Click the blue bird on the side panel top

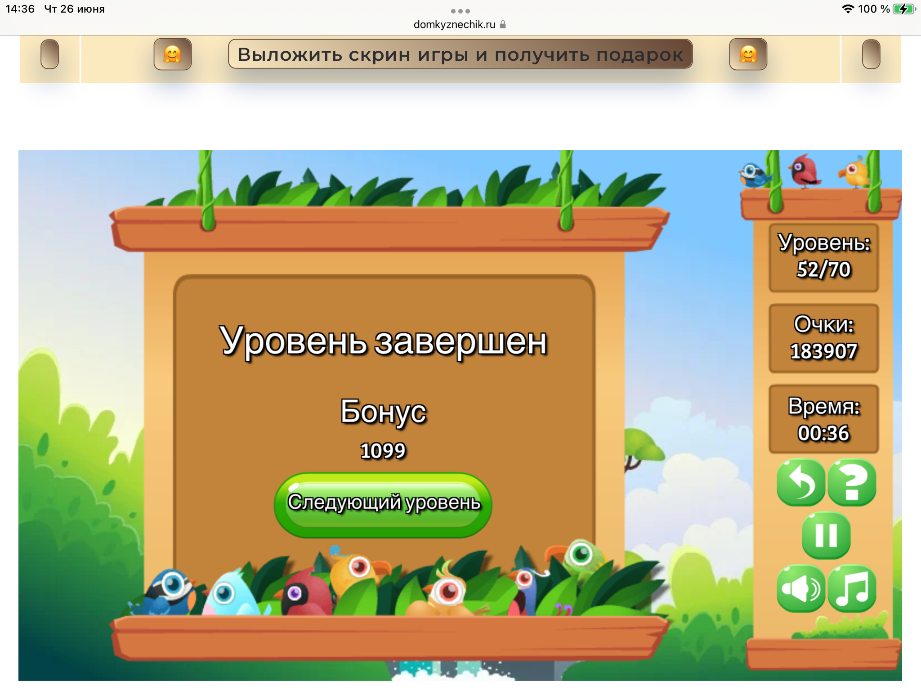click(x=756, y=175)
